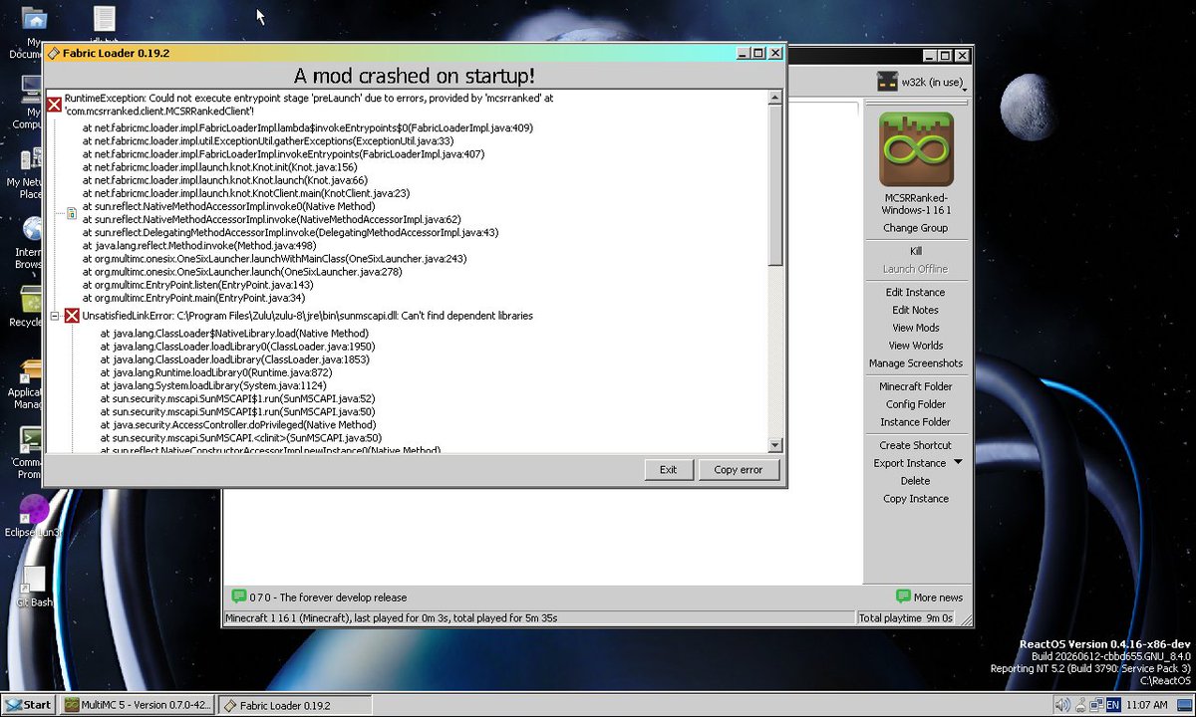Click the red error icon beside UnsatisfiedLinkError
The height and width of the screenshot is (717, 1196).
(72, 316)
